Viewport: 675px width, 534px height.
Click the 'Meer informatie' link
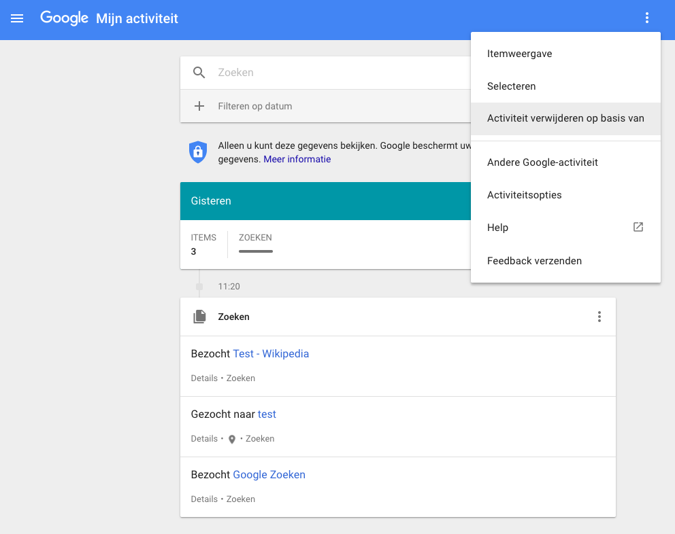[x=297, y=159]
